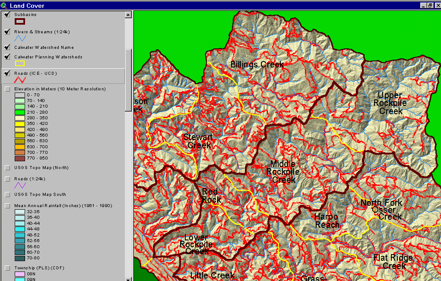
Task: Select the 770 - 850 elevation swatch
Action: [20, 159]
